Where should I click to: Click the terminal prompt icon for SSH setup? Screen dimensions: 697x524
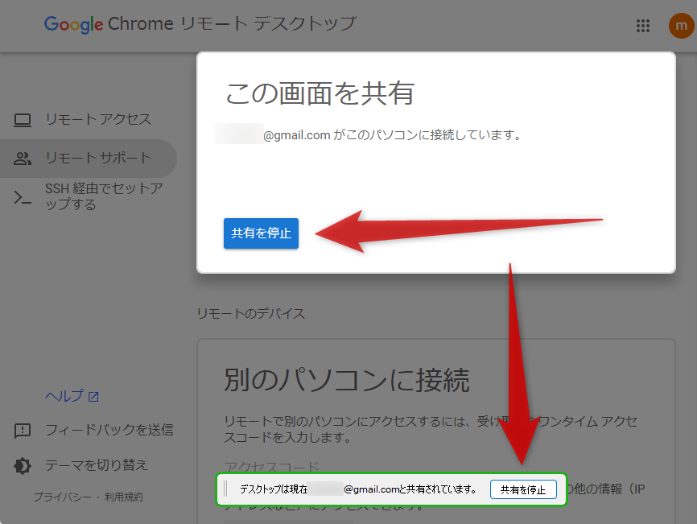[x=23, y=197]
